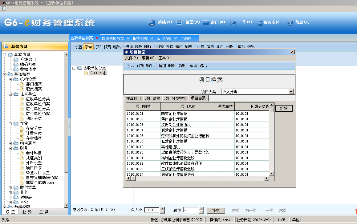Switch to the 项目结构 tab
357x224 pixels.
(x=152, y=98)
